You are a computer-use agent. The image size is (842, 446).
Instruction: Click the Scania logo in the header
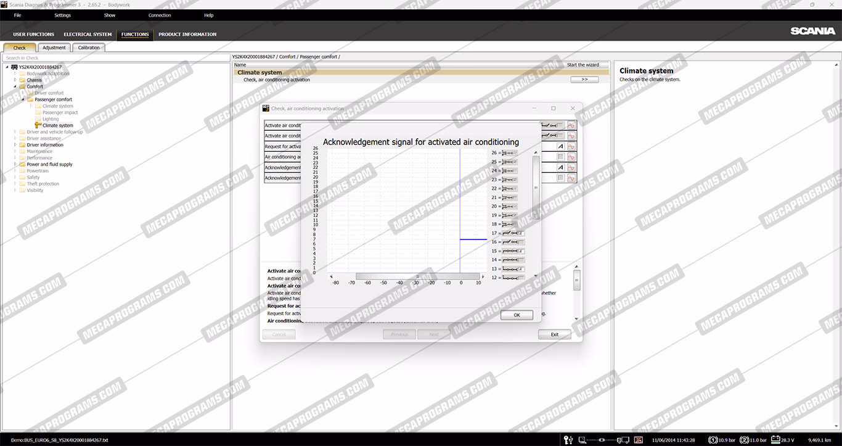point(812,31)
